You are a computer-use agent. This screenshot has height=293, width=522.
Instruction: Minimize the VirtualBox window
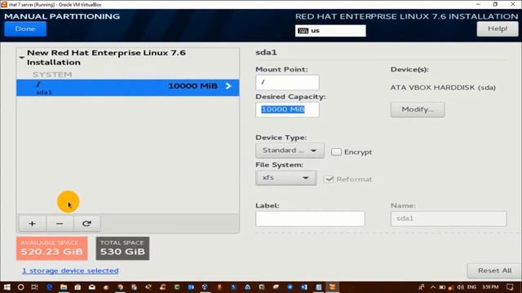[478, 4]
